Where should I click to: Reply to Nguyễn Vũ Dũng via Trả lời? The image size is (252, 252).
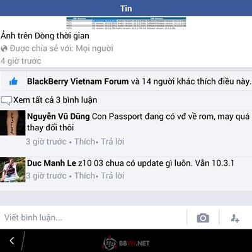(113, 142)
